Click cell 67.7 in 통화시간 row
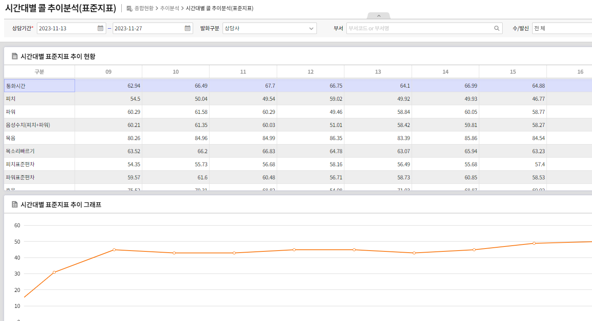Viewport: 592px width, 321px height. 243,86
